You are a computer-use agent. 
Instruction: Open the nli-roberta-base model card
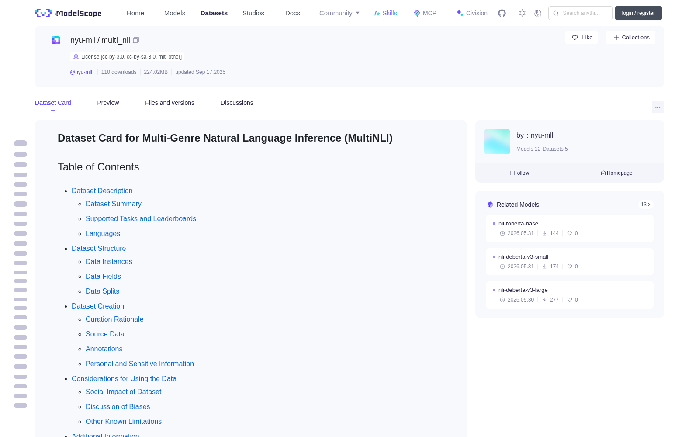pos(570,229)
